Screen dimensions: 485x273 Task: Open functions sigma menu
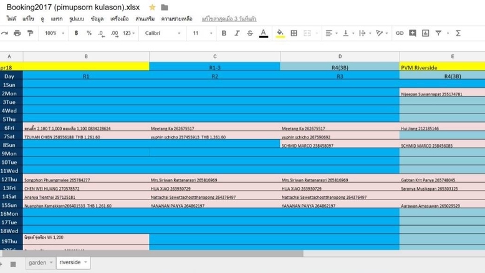tap(458, 33)
